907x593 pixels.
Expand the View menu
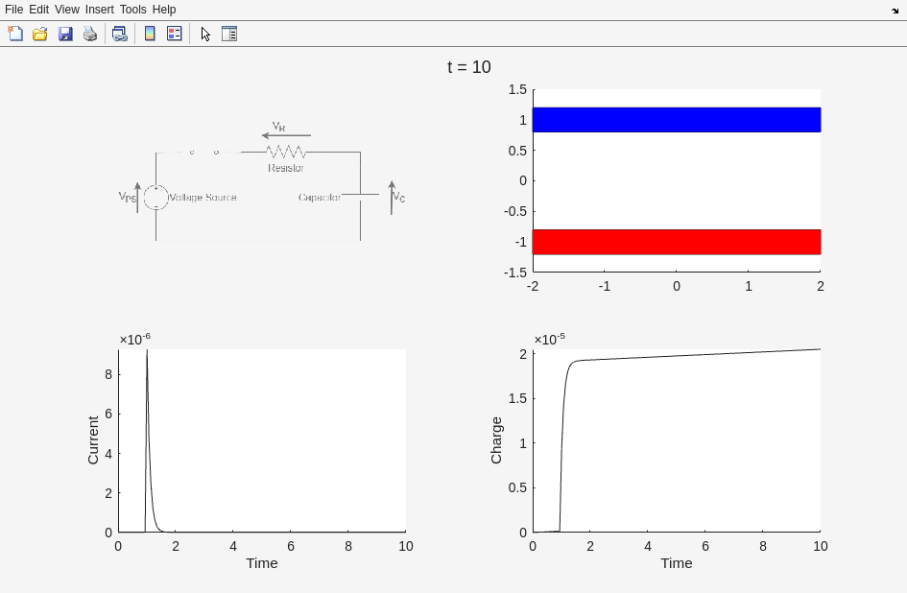click(x=67, y=10)
